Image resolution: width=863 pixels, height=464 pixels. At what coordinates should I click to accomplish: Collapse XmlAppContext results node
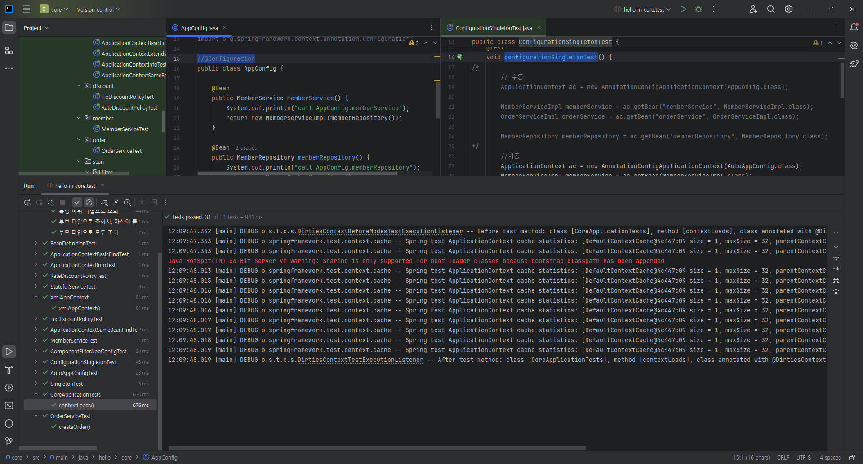(36, 297)
